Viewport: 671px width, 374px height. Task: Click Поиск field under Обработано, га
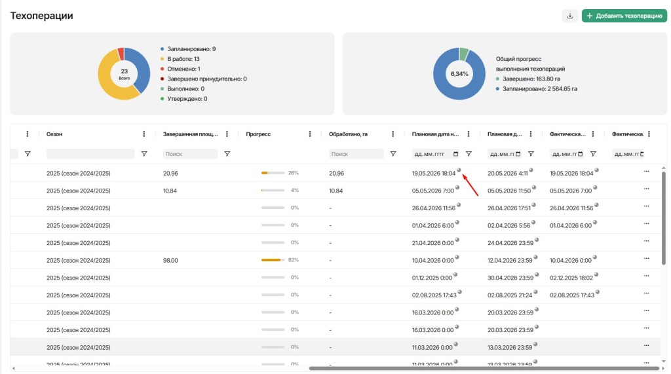coord(356,154)
